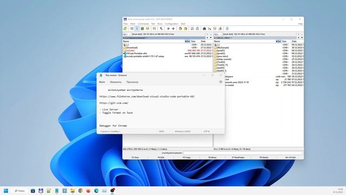Open Изменить menu in Notepad

116,82
